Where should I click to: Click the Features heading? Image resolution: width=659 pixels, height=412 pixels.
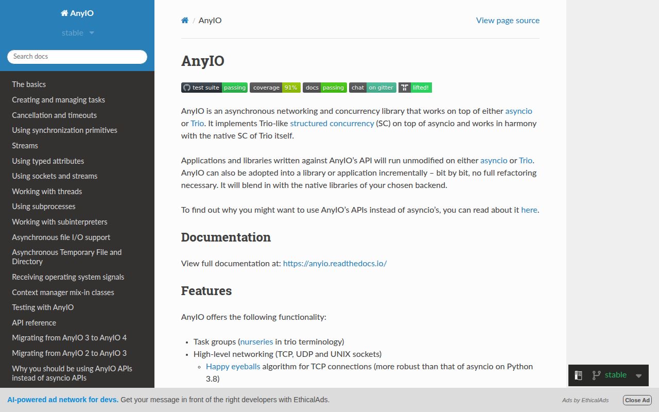coord(206,291)
